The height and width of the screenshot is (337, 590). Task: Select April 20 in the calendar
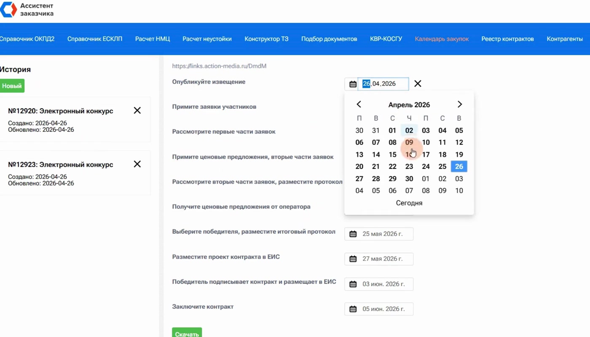pyautogui.click(x=359, y=166)
